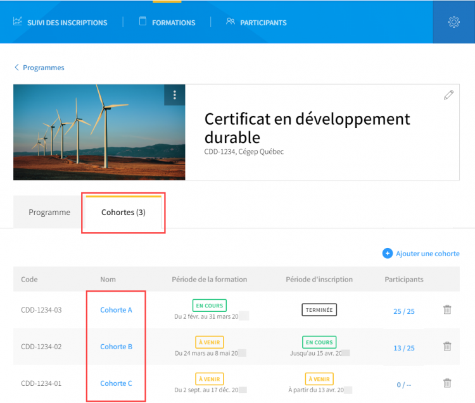This screenshot has width=475, height=403.
Task: Click code CDD-1234-02
Action: [x=41, y=347]
